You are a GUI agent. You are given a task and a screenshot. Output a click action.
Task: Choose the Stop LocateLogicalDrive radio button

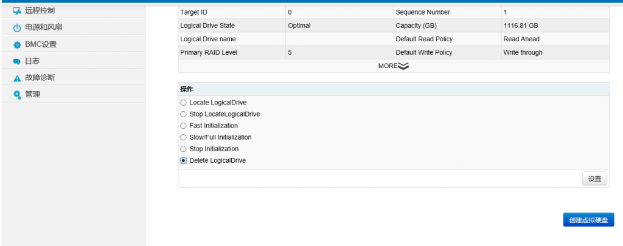184,114
